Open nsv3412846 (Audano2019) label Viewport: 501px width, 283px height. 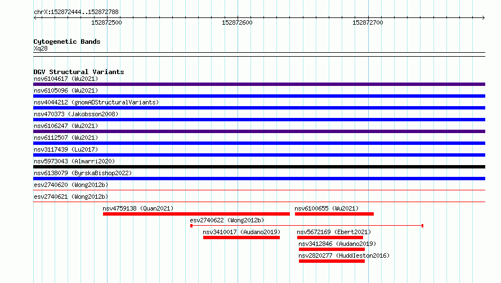337,244
